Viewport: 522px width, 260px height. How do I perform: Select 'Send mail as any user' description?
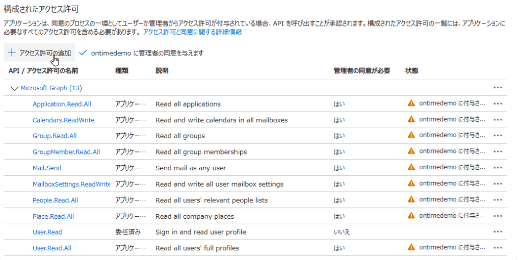(191, 168)
